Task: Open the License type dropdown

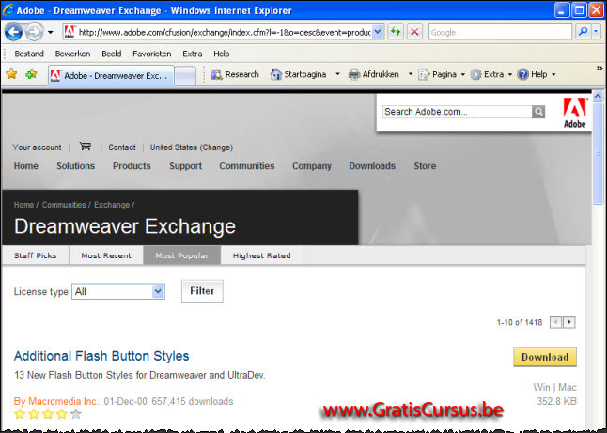Action: [x=118, y=291]
